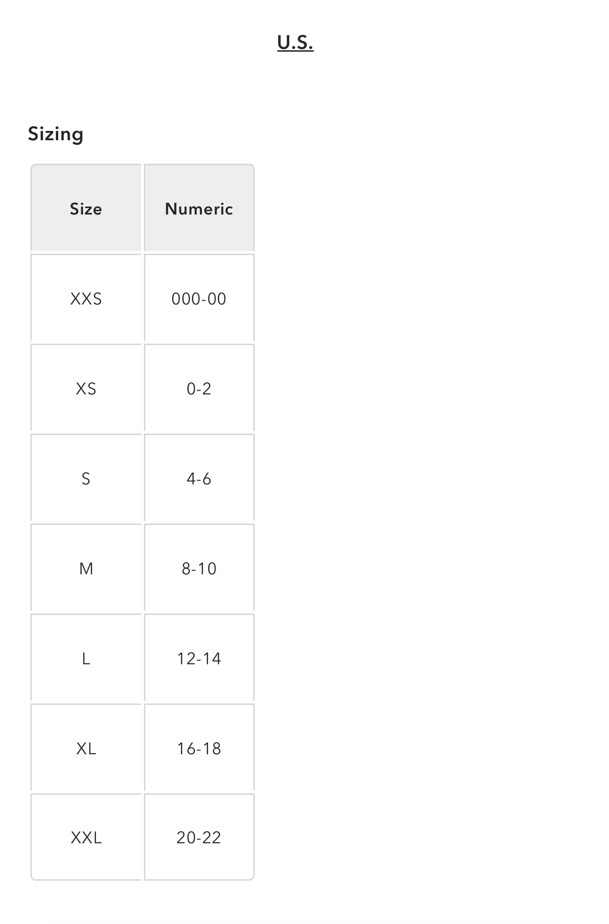Select the S size cell
Screen dimensions: 609x924
86,478
